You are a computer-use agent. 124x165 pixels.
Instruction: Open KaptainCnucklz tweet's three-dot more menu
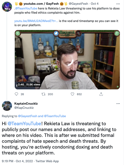click(x=118, y=104)
